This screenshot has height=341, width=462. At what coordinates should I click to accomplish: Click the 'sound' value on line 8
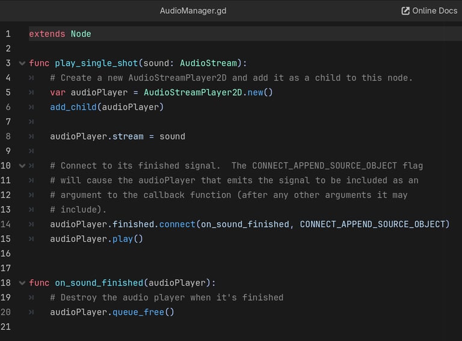173,137
